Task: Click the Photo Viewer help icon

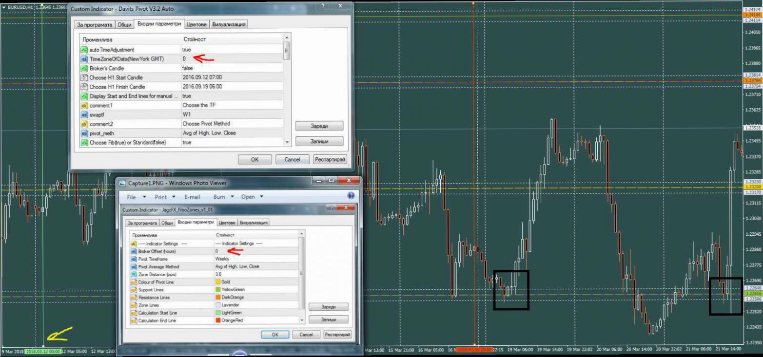Action: pyautogui.click(x=351, y=196)
